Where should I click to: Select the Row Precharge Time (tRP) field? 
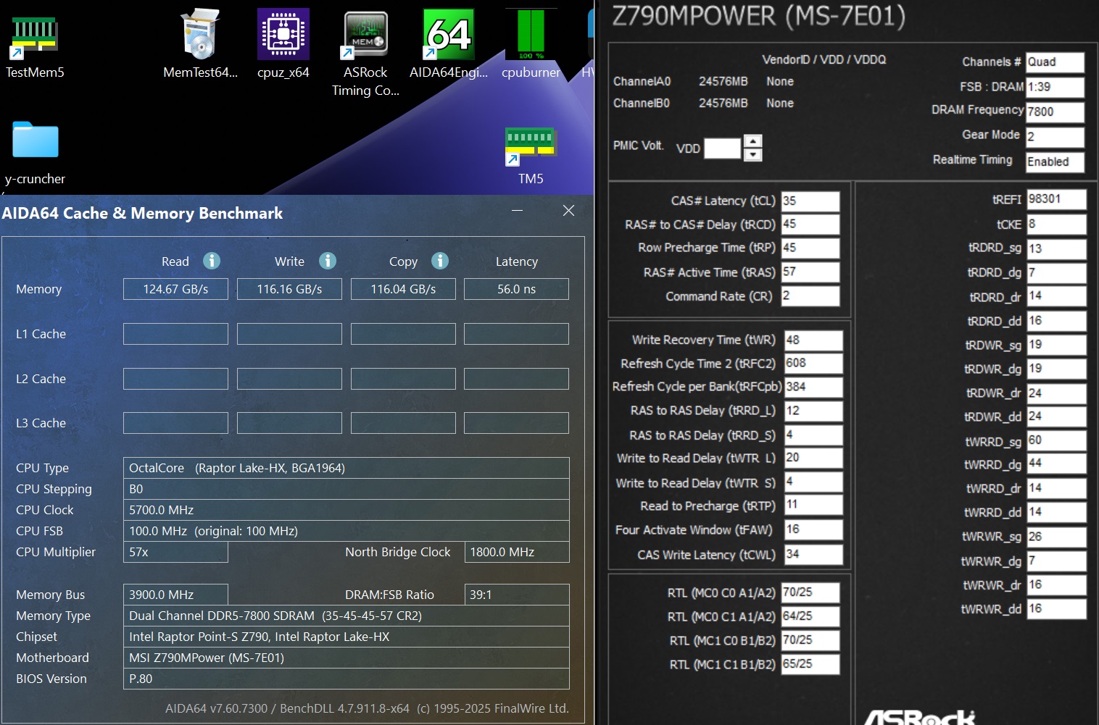(x=810, y=248)
